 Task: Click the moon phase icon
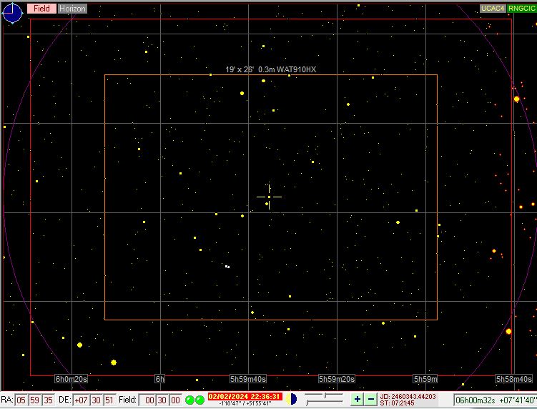[292, 399]
